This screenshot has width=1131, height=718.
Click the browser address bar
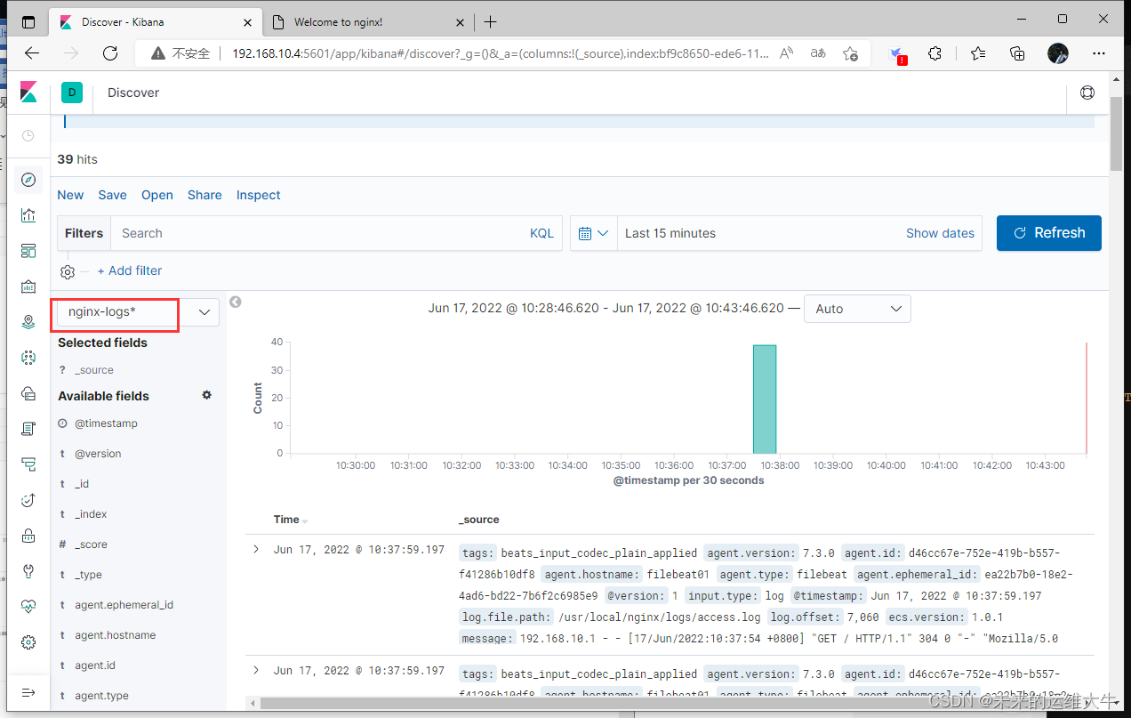[500, 53]
